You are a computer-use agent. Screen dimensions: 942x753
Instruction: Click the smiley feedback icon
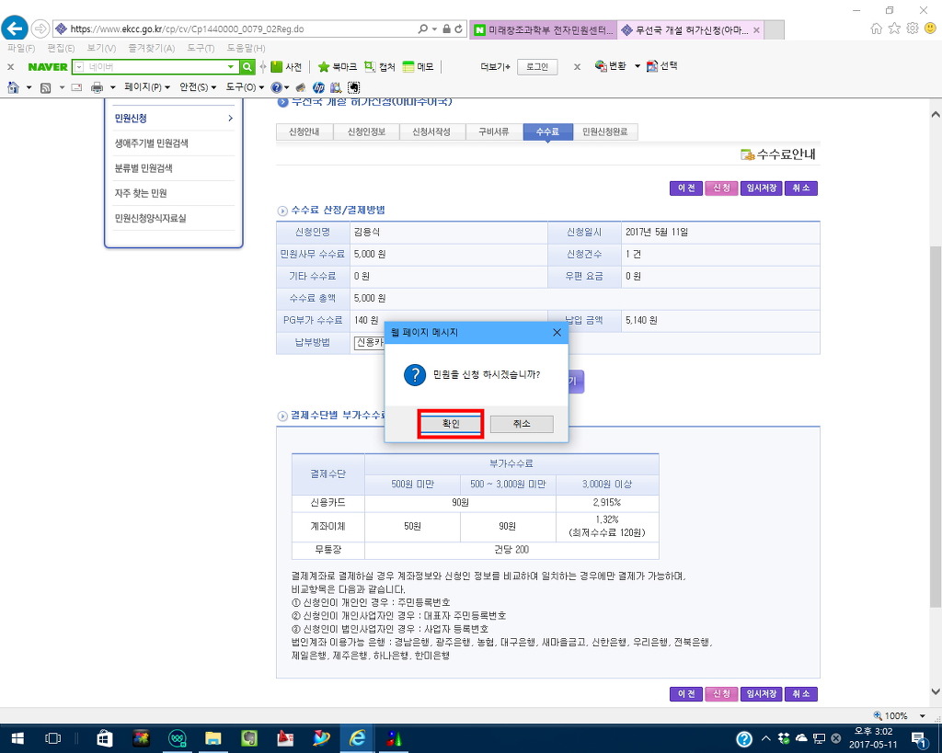coord(930,29)
